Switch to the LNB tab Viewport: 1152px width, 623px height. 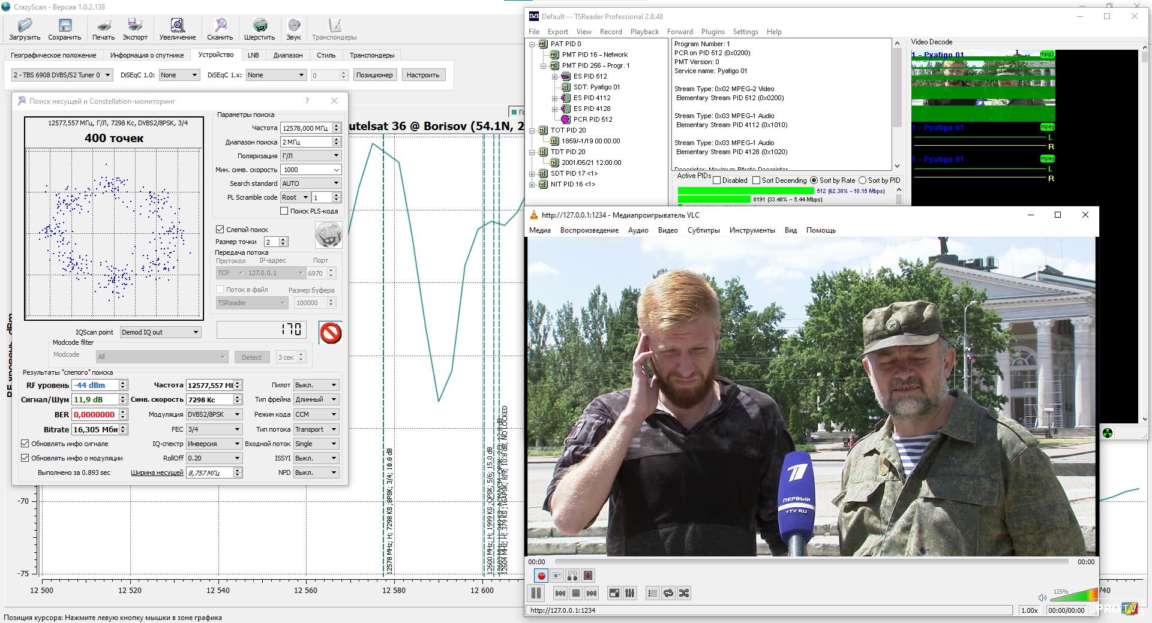pos(253,55)
